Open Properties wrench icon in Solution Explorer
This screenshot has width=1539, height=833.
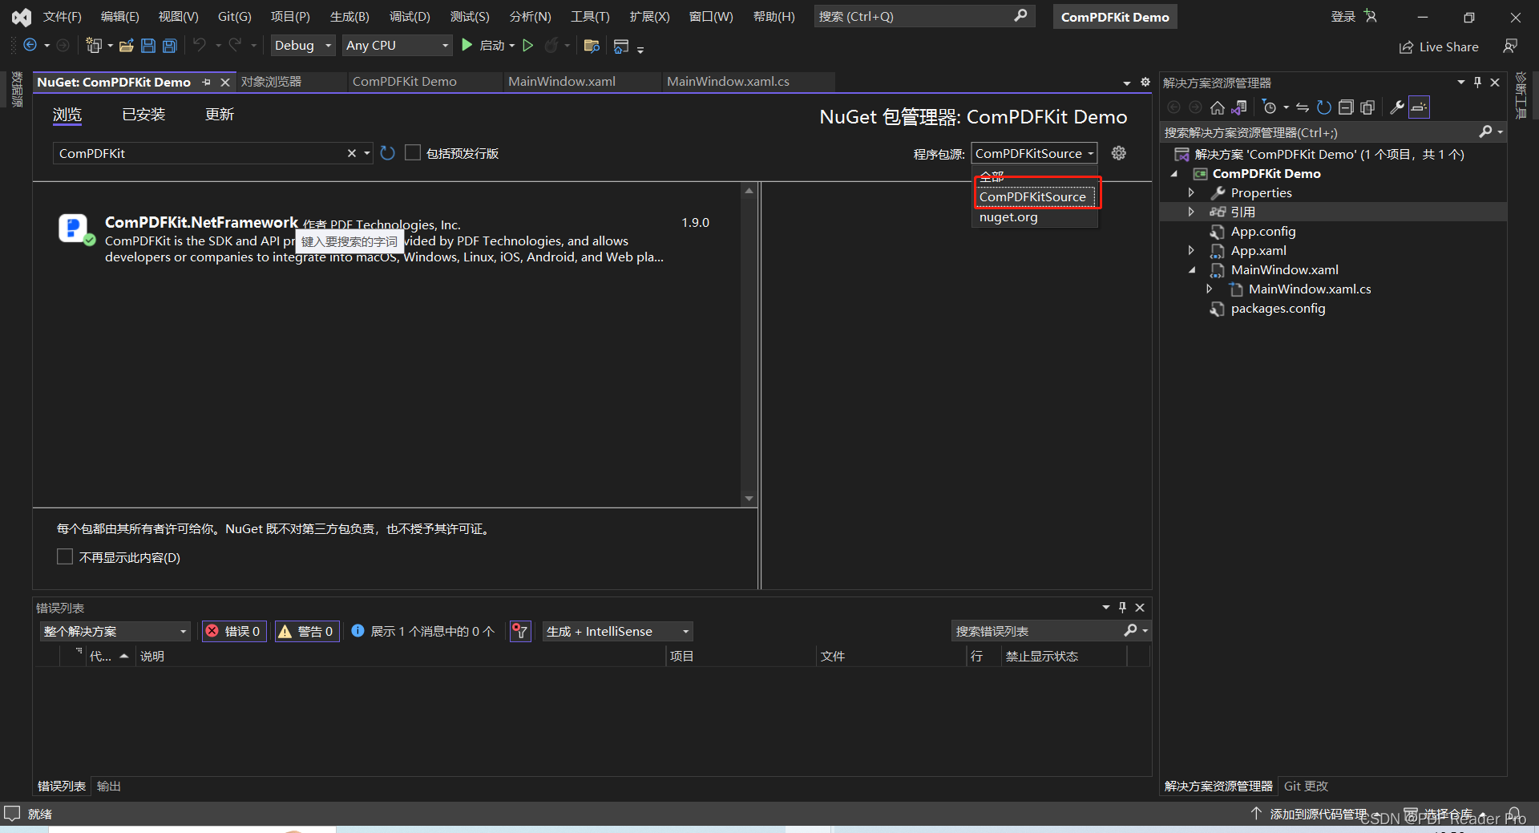click(1397, 107)
